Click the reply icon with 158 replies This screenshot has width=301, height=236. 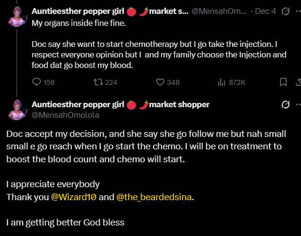click(36, 82)
